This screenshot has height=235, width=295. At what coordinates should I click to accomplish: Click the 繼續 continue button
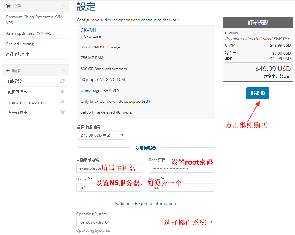click(258, 93)
